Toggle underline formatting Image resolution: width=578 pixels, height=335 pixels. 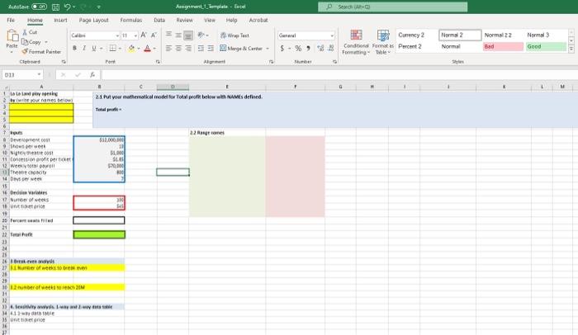(94, 49)
